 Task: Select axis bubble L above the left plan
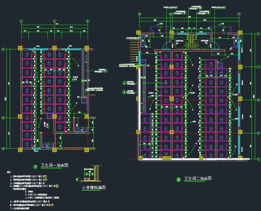pyautogui.click(x=21, y=21)
